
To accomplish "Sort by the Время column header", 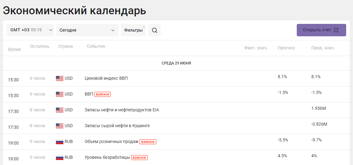I will click(14, 49).
